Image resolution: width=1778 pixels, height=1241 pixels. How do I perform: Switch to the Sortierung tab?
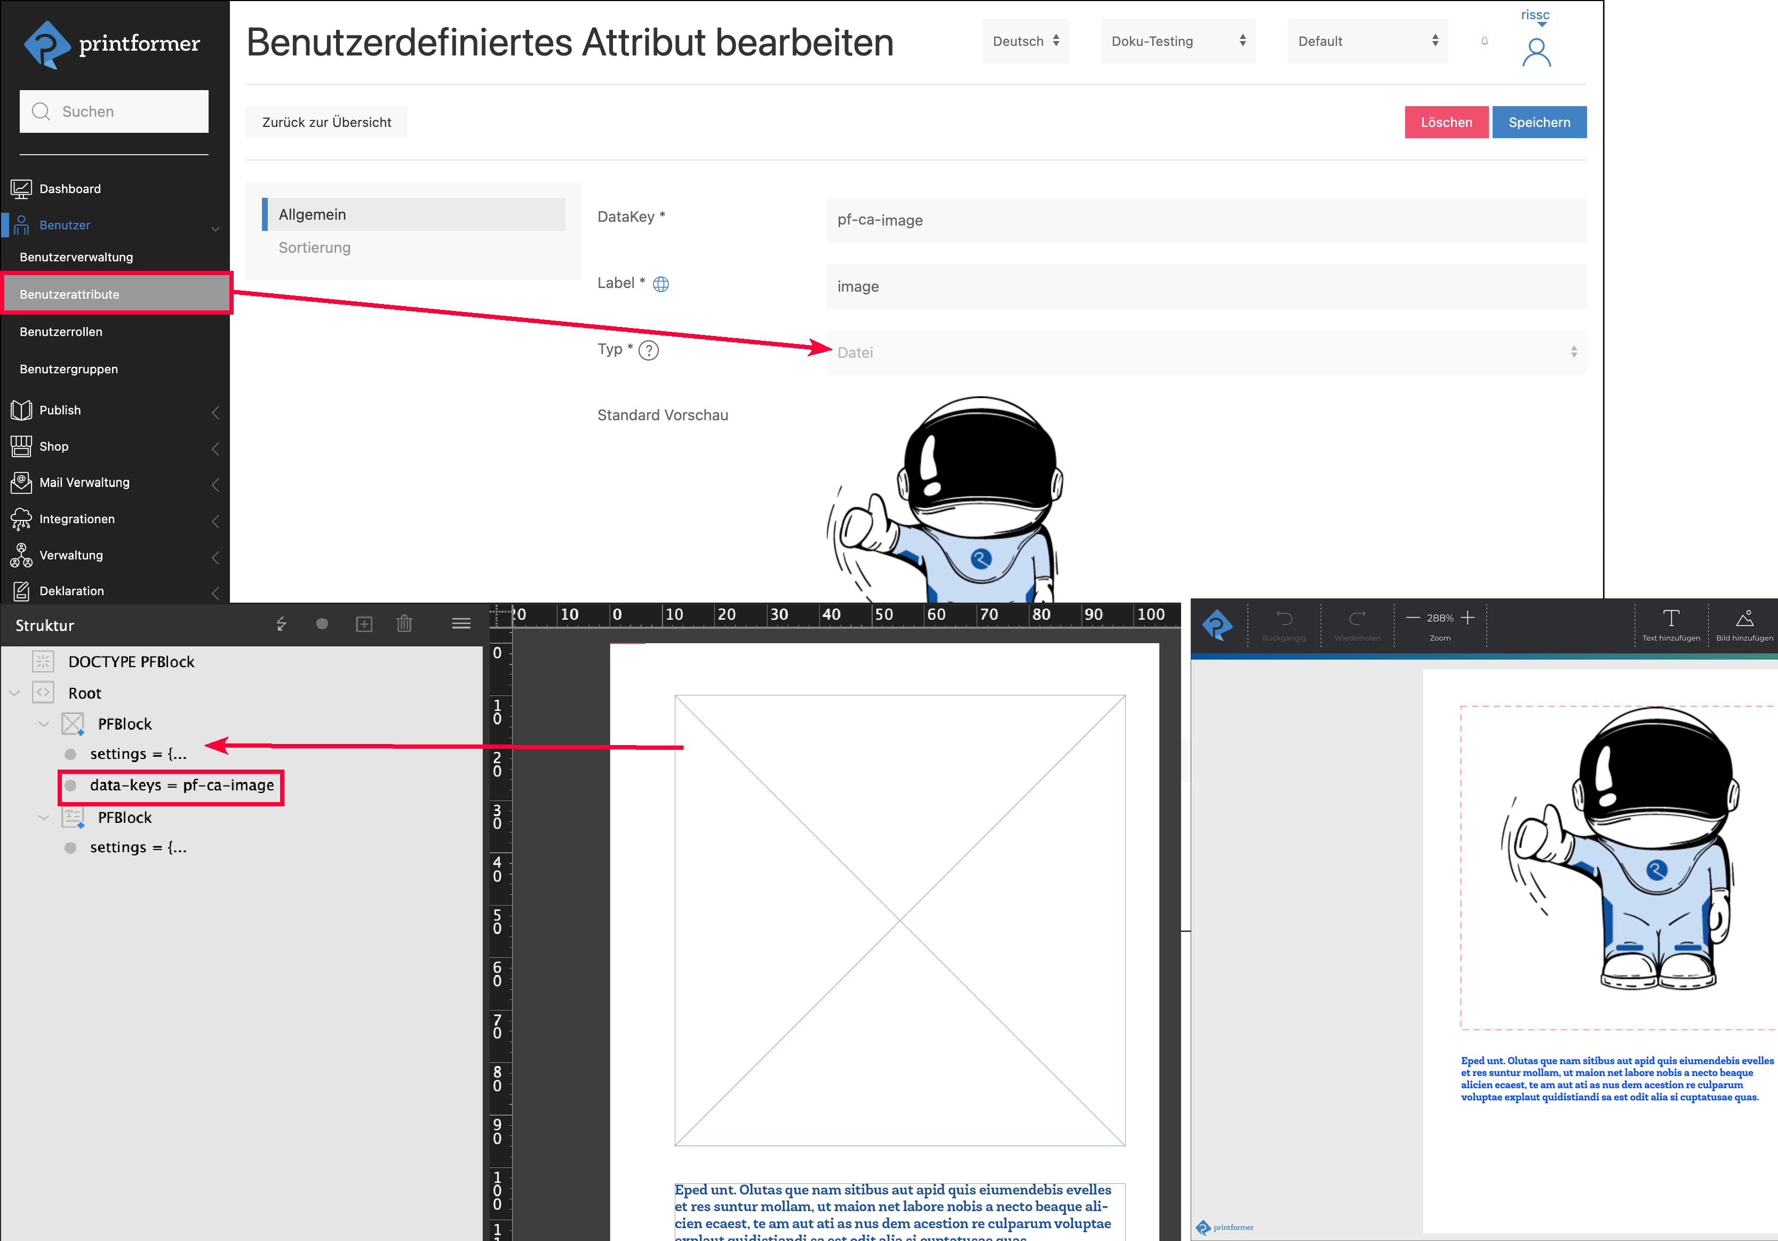(314, 248)
